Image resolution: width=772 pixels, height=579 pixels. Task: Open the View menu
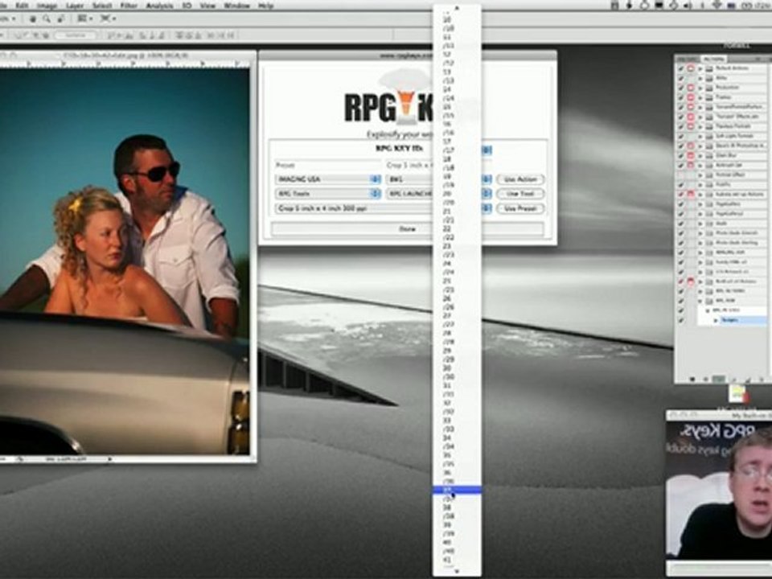(207, 6)
